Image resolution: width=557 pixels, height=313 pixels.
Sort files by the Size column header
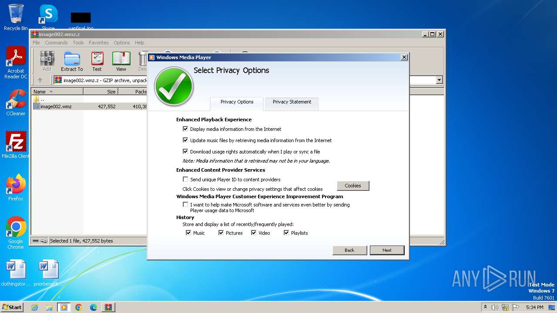[101, 92]
